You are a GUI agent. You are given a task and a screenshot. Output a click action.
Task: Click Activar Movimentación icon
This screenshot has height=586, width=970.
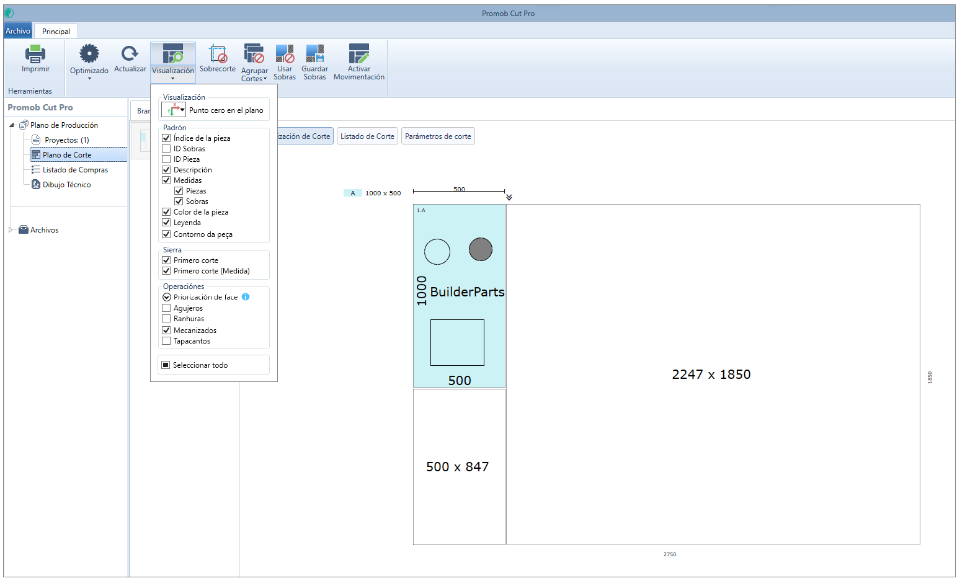click(359, 53)
